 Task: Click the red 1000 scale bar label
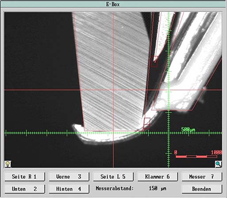(x=216, y=152)
